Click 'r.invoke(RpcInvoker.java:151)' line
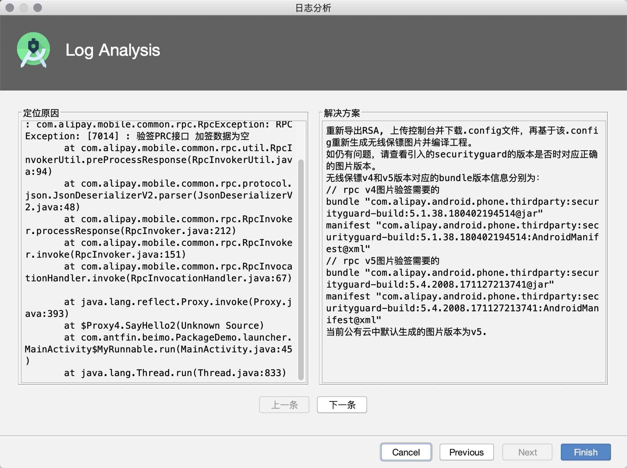 [106, 255]
